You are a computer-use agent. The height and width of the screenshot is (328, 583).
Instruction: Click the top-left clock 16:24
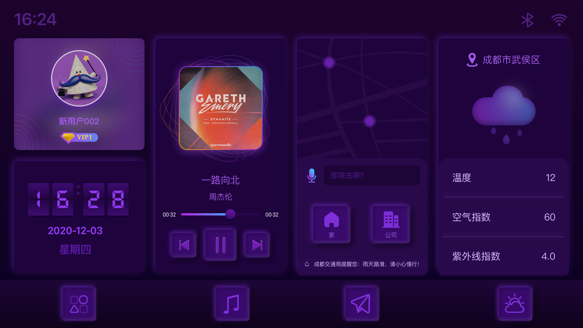coord(36,19)
